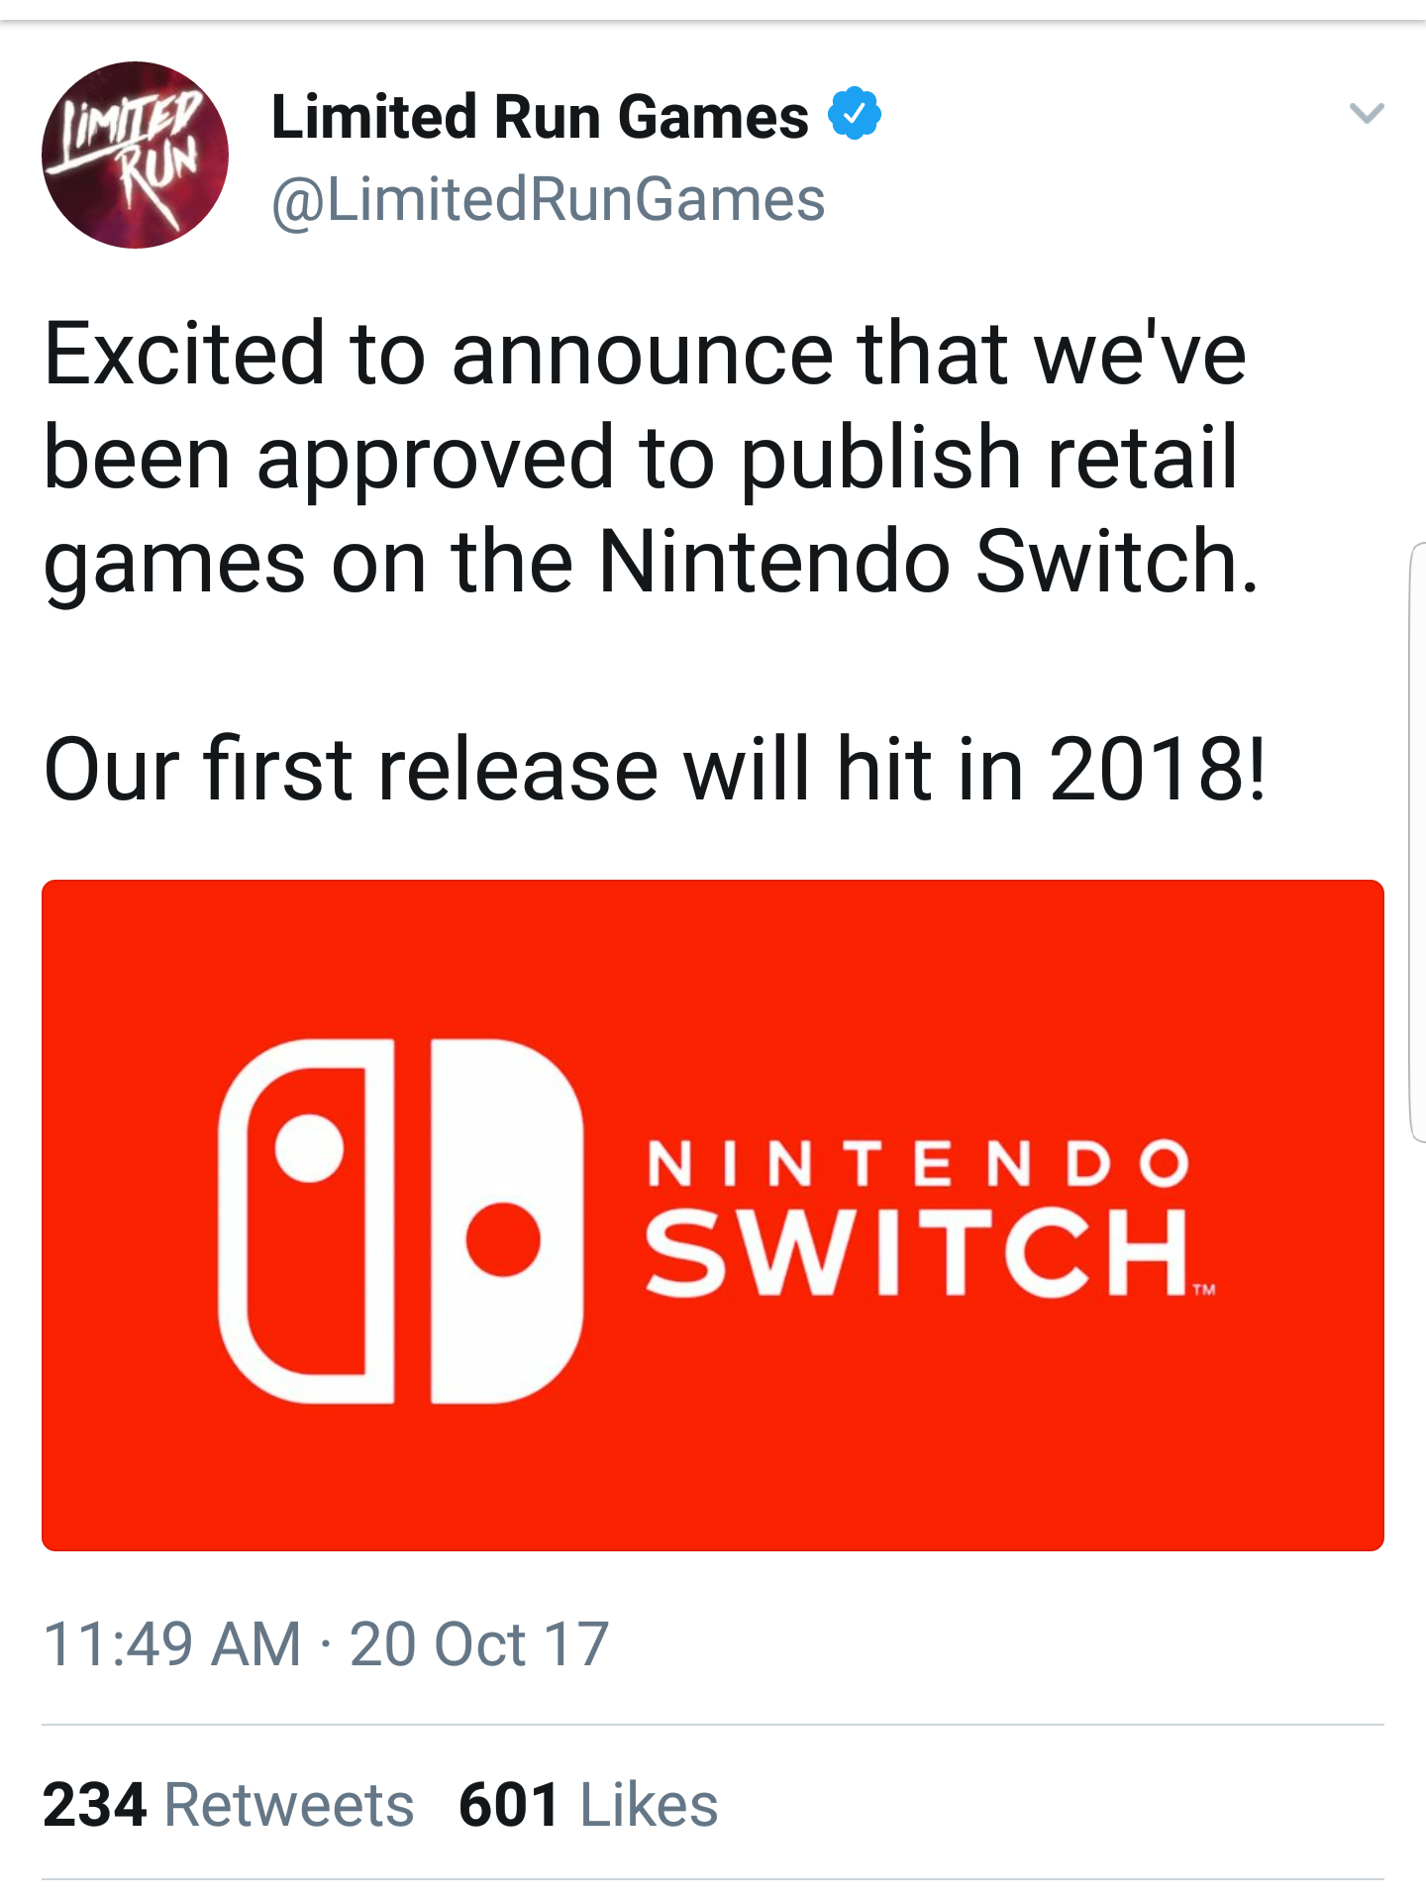Screen dimensions: 1426x1904
Task: Click "Our first release will hit in 2018!"
Action: 655,769
